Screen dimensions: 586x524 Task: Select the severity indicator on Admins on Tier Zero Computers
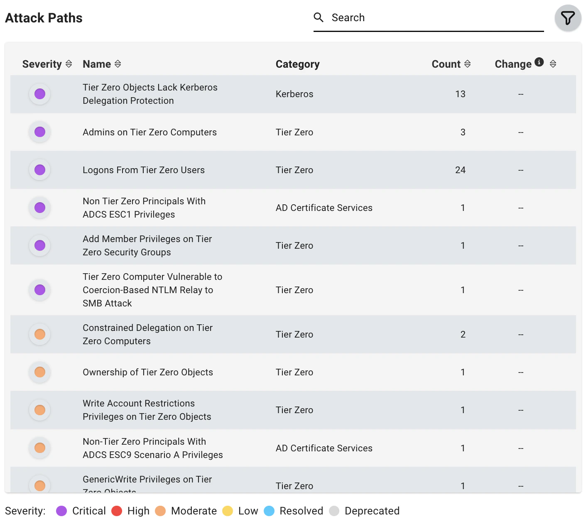coord(39,132)
